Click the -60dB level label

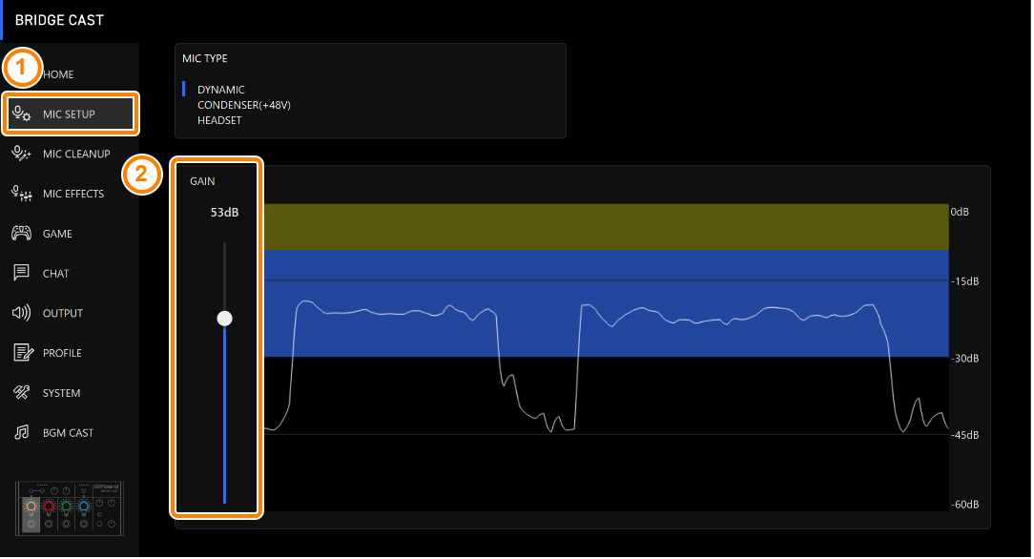[964, 505]
